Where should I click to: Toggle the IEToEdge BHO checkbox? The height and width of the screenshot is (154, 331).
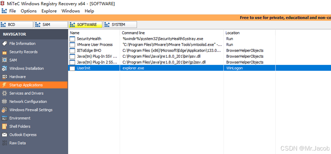(72, 51)
